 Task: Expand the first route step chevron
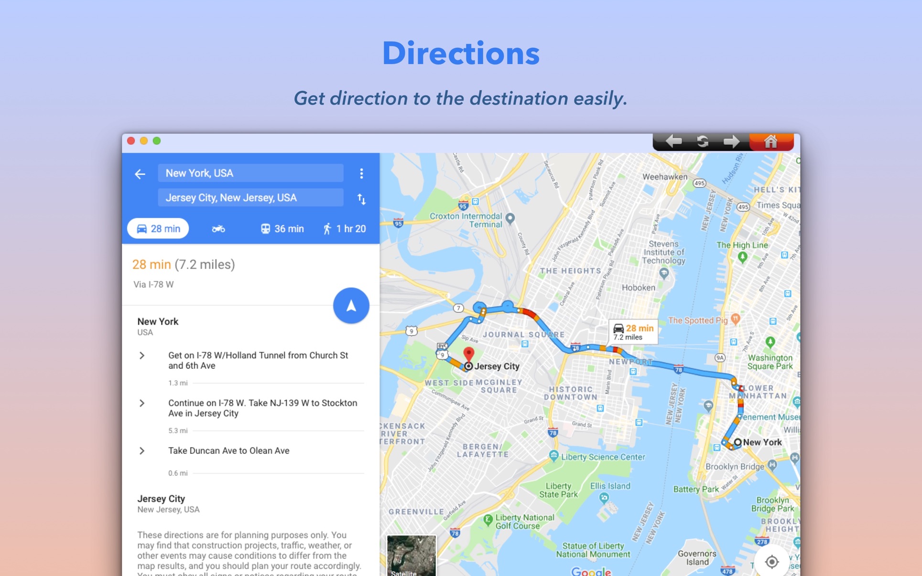coord(142,356)
